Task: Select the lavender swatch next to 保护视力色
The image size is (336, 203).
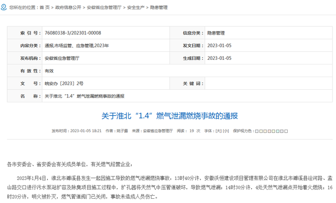Action: pyautogui.click(x=257, y=131)
